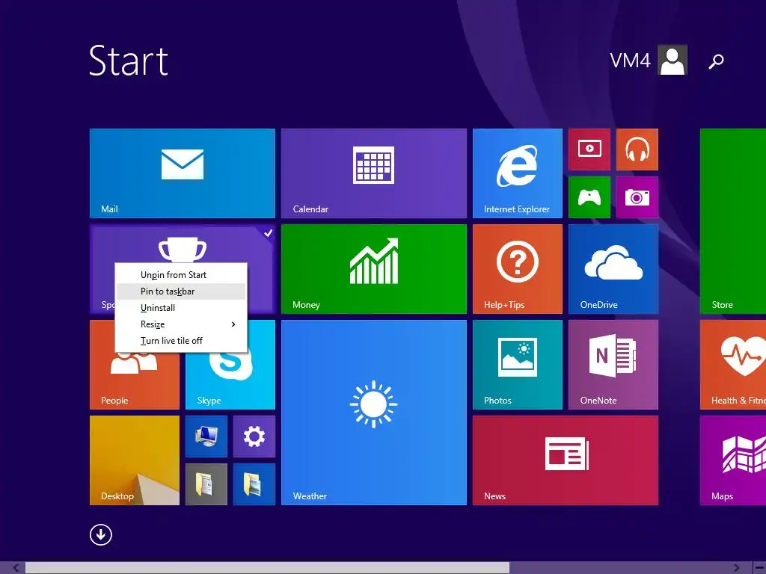Open the Store tile
Viewport: 766px width, 574px height.
click(733, 221)
